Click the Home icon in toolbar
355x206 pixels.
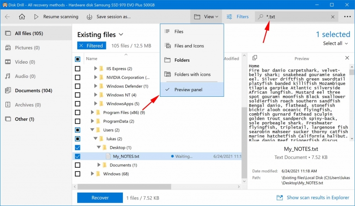point(22,17)
